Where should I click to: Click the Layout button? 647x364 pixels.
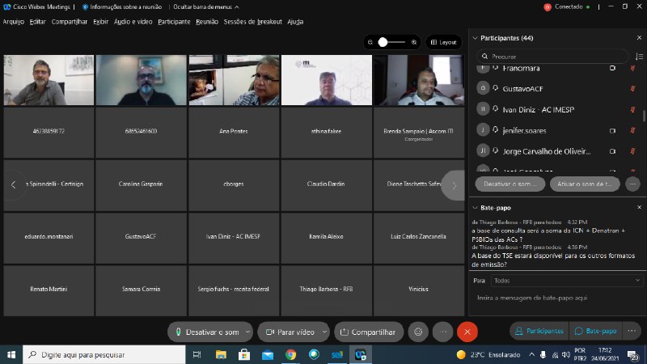[443, 42]
